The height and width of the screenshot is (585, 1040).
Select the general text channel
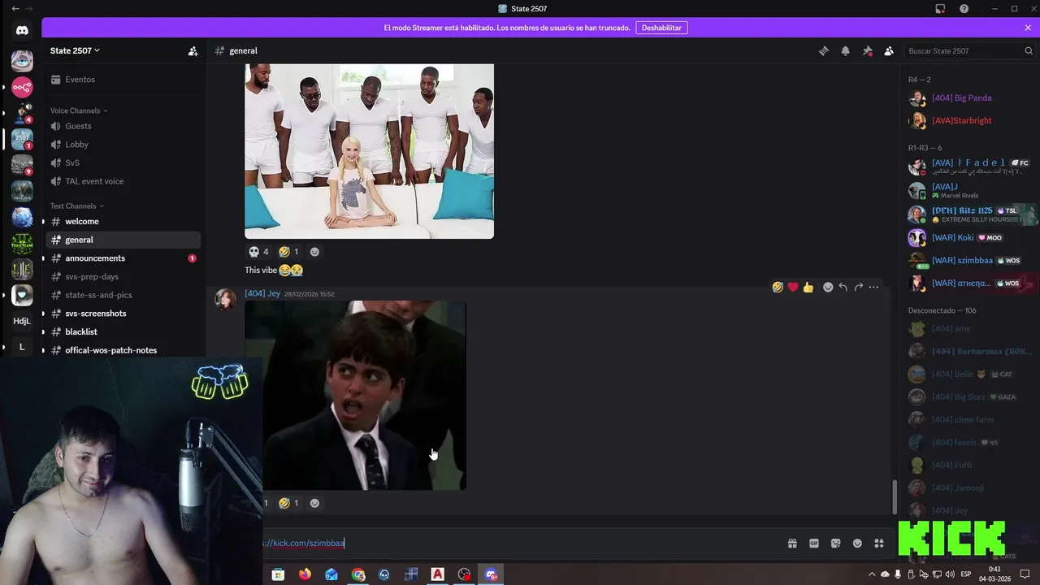pos(123,240)
